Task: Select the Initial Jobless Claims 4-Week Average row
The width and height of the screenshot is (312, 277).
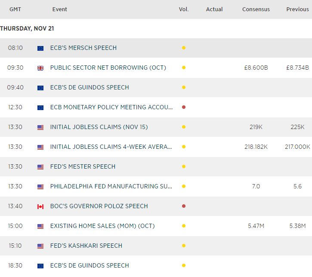Action: point(111,147)
